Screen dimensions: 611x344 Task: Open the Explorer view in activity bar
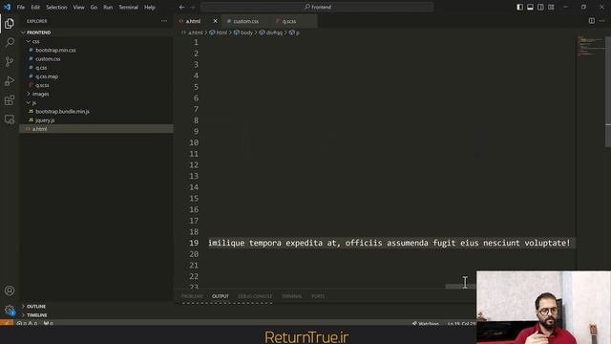click(x=10, y=24)
